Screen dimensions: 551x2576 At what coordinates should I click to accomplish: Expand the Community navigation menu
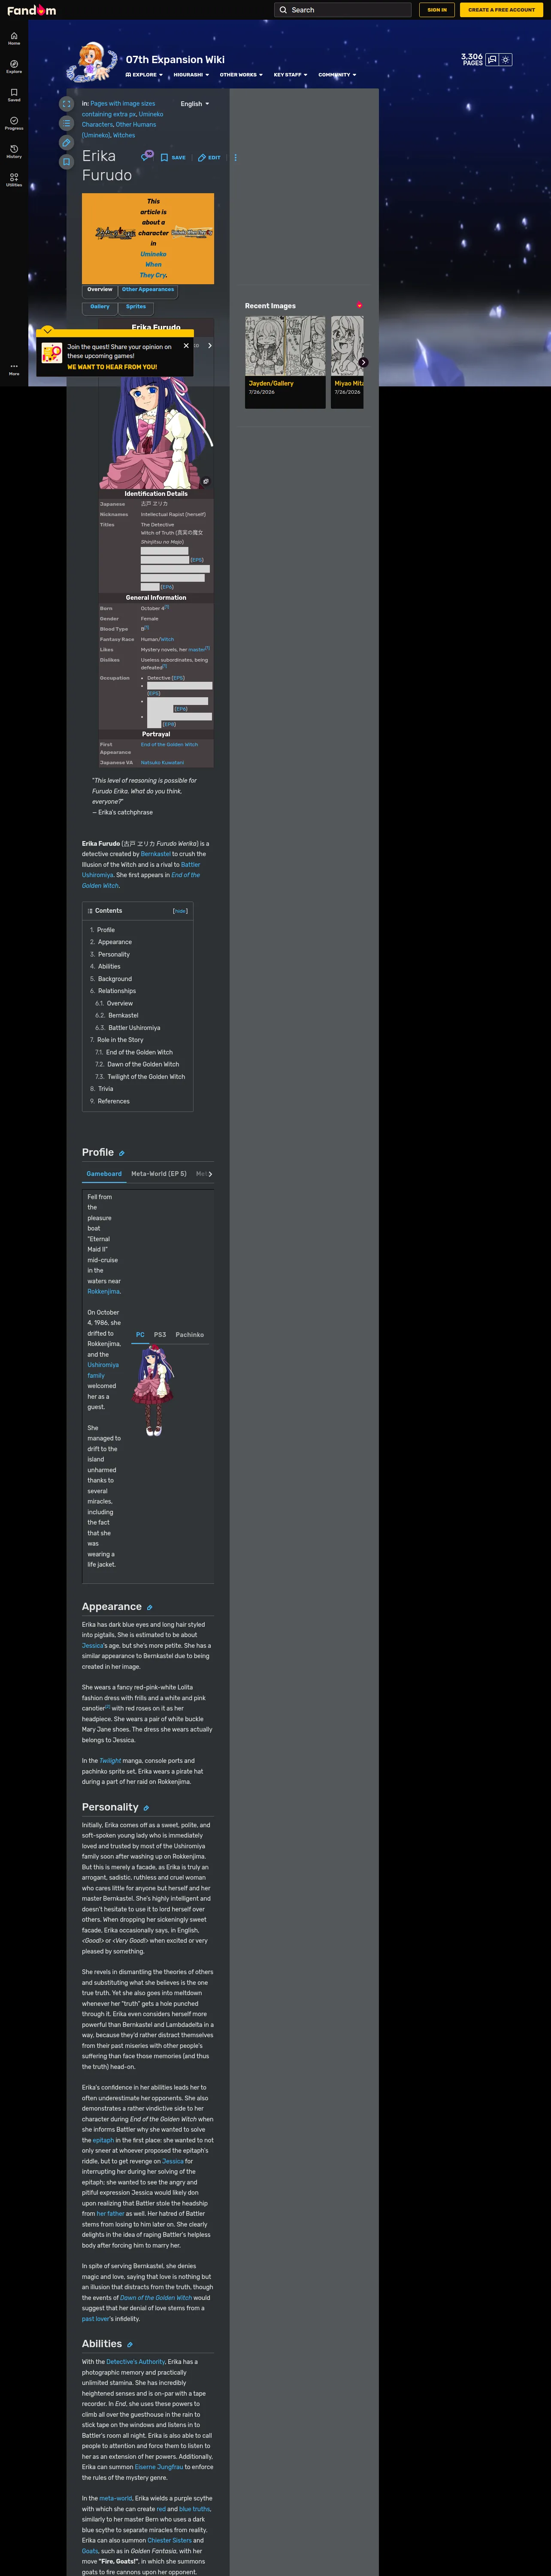(337, 75)
